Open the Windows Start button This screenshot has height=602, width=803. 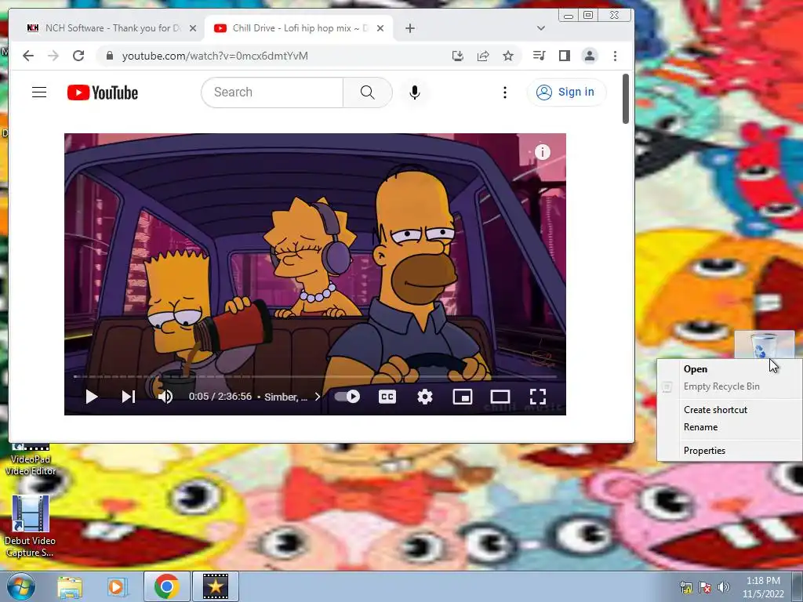click(20, 586)
